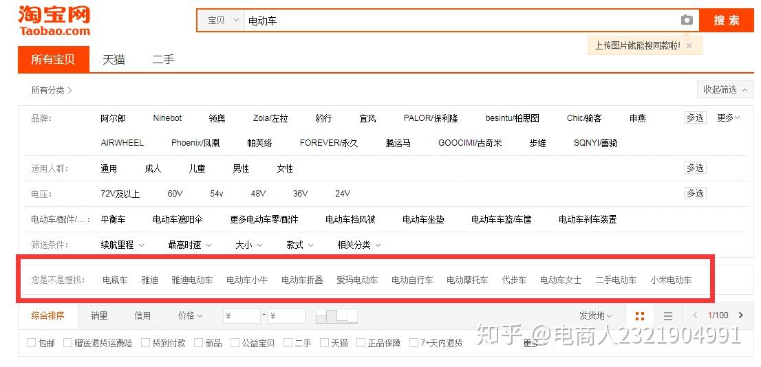The image size is (761, 367).
Task: Switch to grid view layout
Action: click(x=640, y=315)
